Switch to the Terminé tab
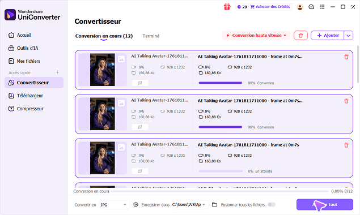 [x=151, y=36]
